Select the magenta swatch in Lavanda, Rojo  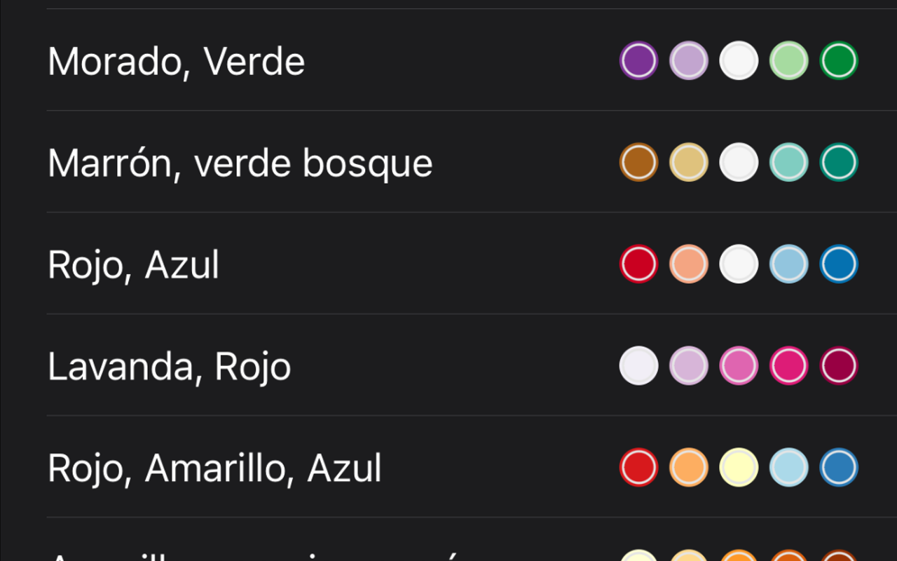[788, 365]
